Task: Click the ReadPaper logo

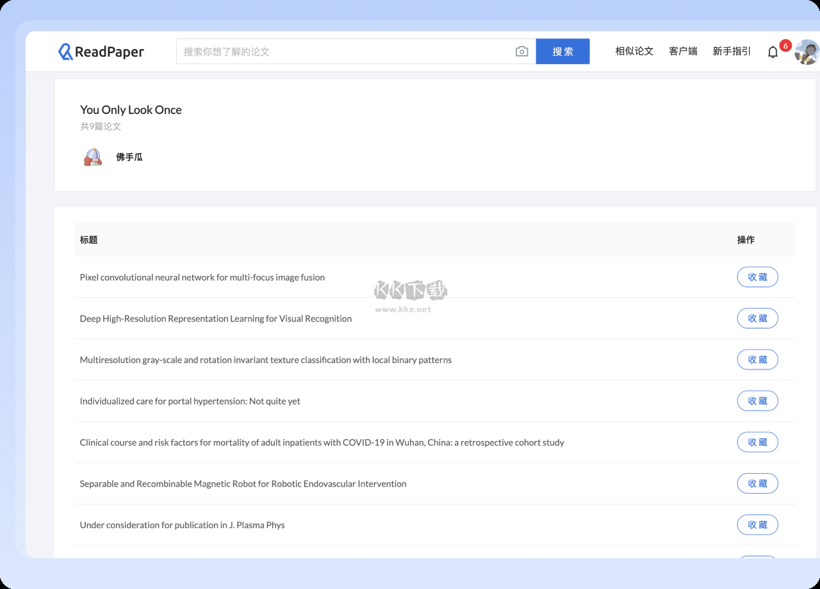Action: tap(101, 52)
